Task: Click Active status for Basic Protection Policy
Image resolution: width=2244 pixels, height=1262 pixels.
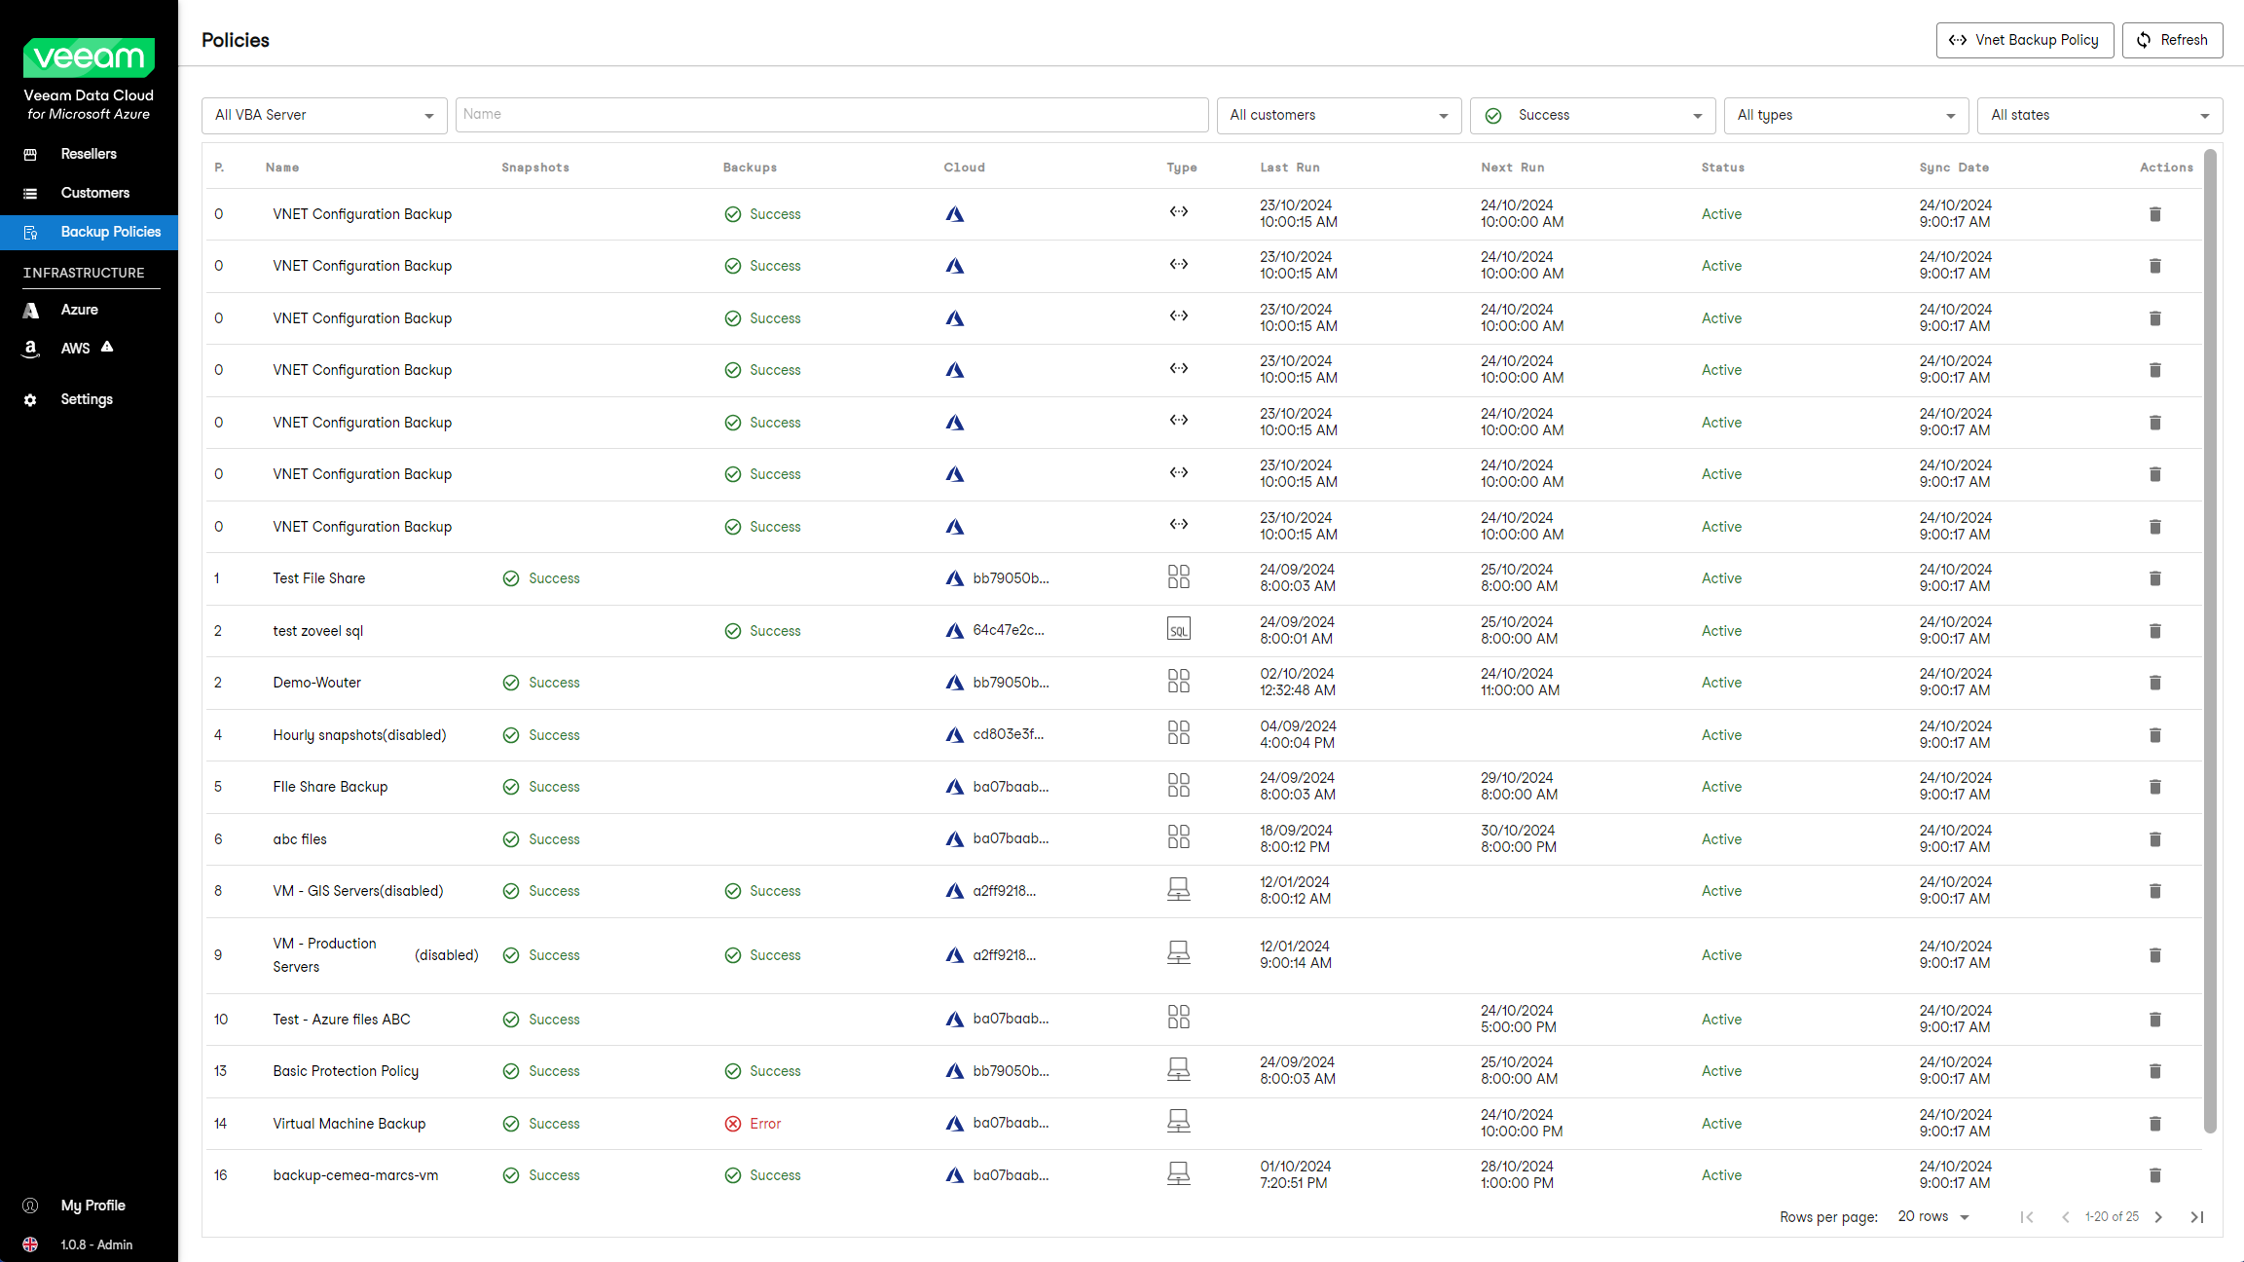Action: [x=1721, y=1071]
